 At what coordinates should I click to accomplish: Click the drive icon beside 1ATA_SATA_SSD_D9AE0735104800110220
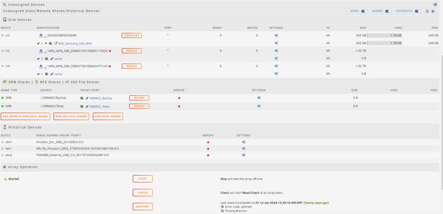point(41,51)
